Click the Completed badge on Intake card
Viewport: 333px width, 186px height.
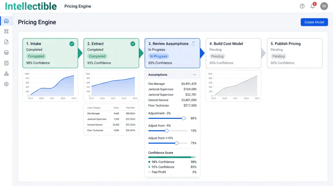click(36, 56)
